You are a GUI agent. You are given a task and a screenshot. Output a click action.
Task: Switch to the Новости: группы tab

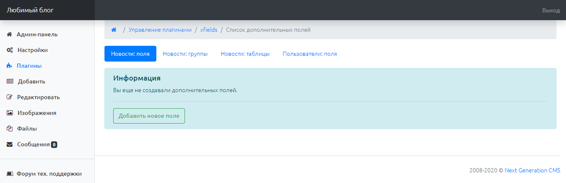(x=185, y=54)
